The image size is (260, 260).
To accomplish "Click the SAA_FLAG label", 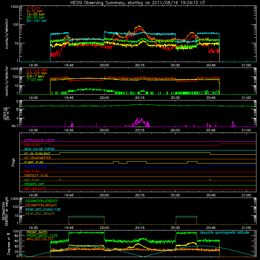I will 32,171.
